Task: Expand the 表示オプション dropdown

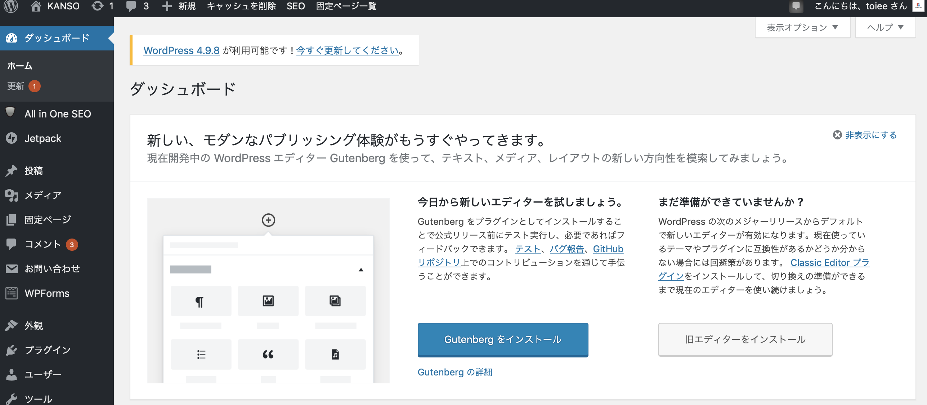Action: tap(802, 27)
